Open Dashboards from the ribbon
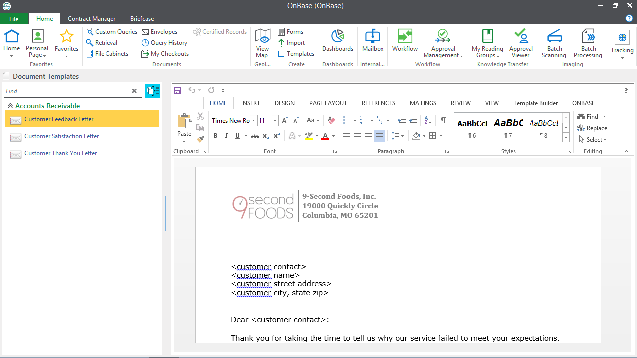Screen dimensions: 637x358 pos(338,41)
